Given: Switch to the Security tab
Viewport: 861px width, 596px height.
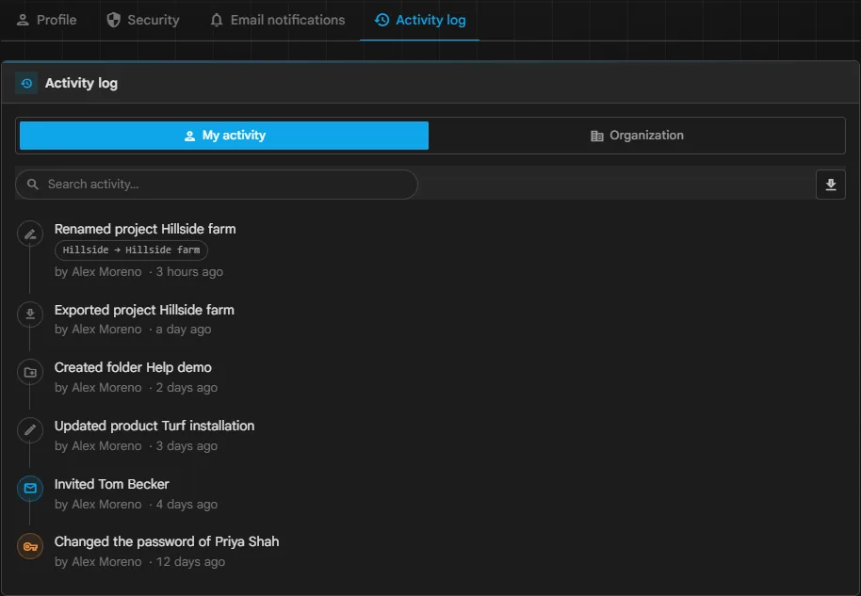Looking at the screenshot, I should [x=143, y=21].
